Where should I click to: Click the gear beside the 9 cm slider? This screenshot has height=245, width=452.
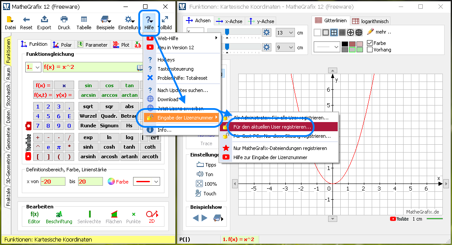coord(267,47)
